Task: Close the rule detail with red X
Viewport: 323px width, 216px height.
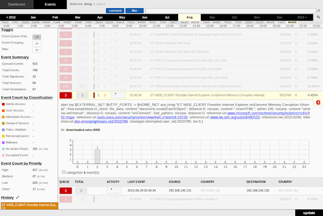Action: 318,102
